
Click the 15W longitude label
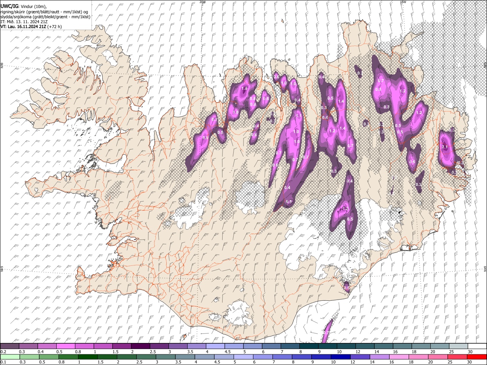(x=403, y=2)
